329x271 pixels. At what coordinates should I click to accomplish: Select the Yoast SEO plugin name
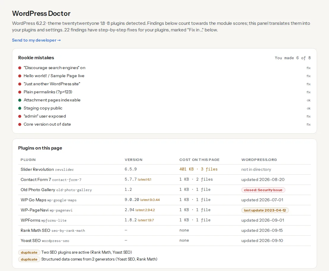coord(31,240)
